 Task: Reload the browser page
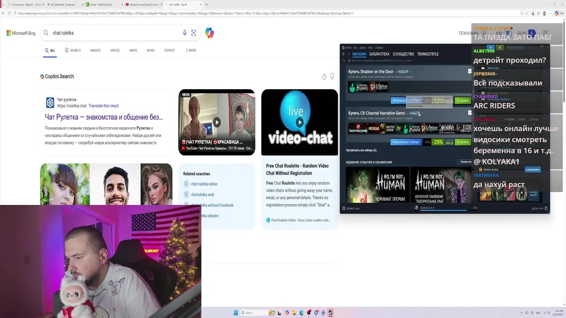click(9, 13)
